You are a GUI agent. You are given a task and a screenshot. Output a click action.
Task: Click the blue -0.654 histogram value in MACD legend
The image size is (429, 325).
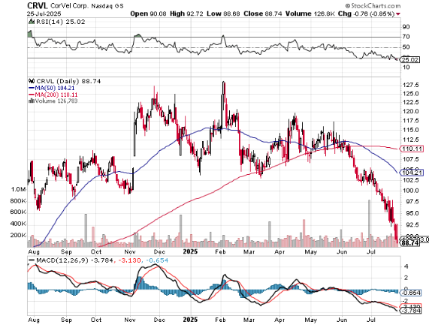[x=157, y=260]
